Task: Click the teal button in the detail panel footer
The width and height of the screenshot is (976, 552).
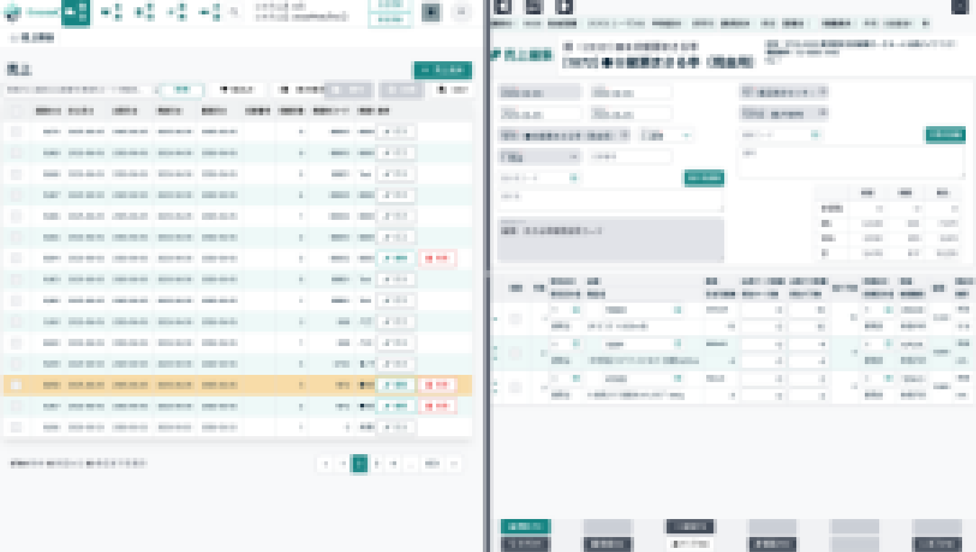Action: click(x=526, y=526)
